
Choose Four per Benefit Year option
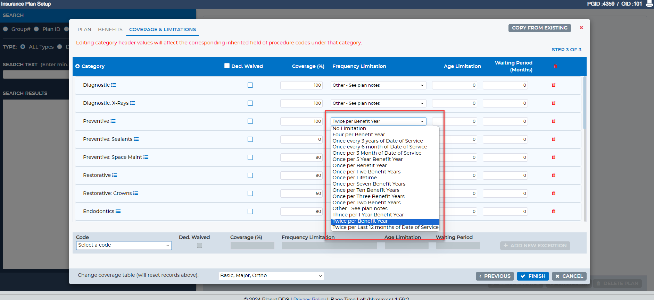[x=385, y=135]
